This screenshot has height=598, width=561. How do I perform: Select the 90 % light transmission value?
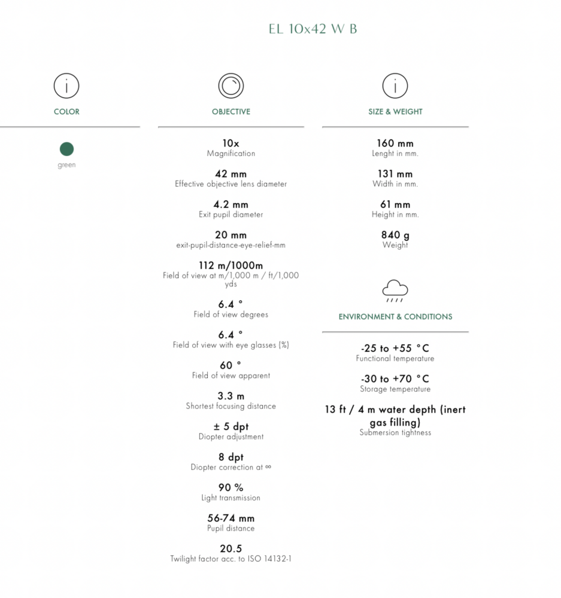click(x=231, y=487)
